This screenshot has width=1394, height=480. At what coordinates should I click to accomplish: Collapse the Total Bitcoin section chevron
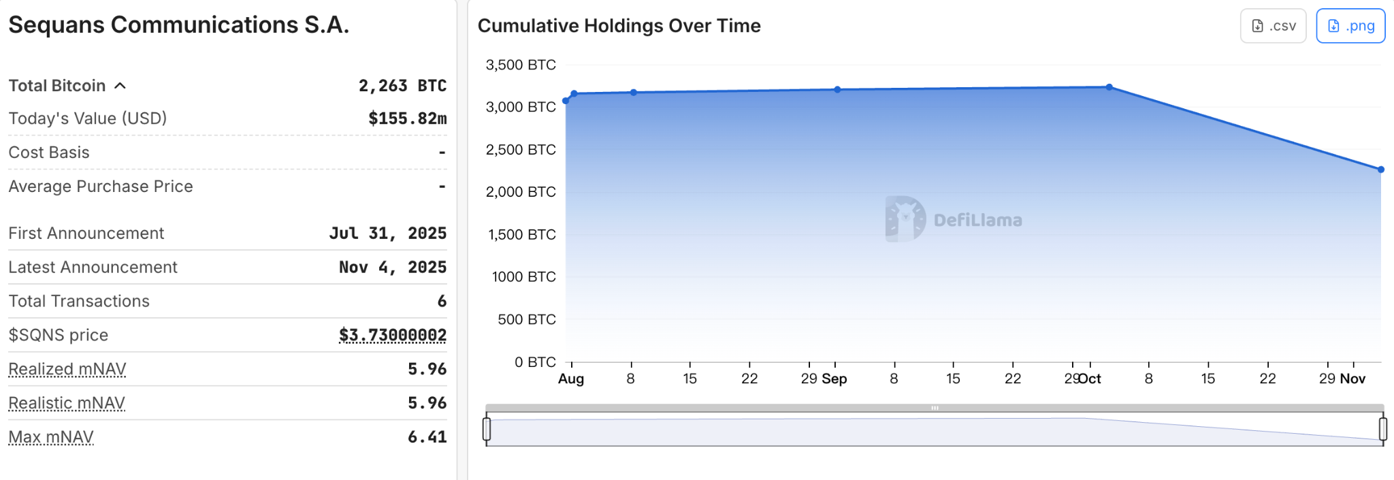coord(120,86)
